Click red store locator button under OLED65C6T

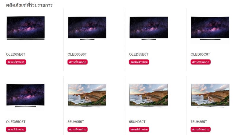201,62
